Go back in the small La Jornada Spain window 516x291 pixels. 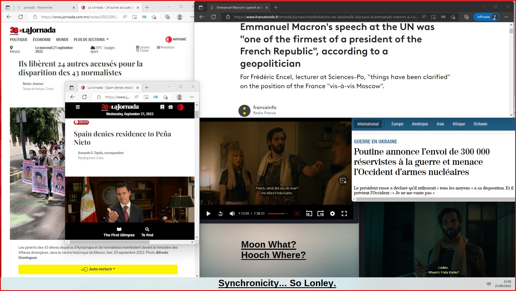tap(72, 97)
